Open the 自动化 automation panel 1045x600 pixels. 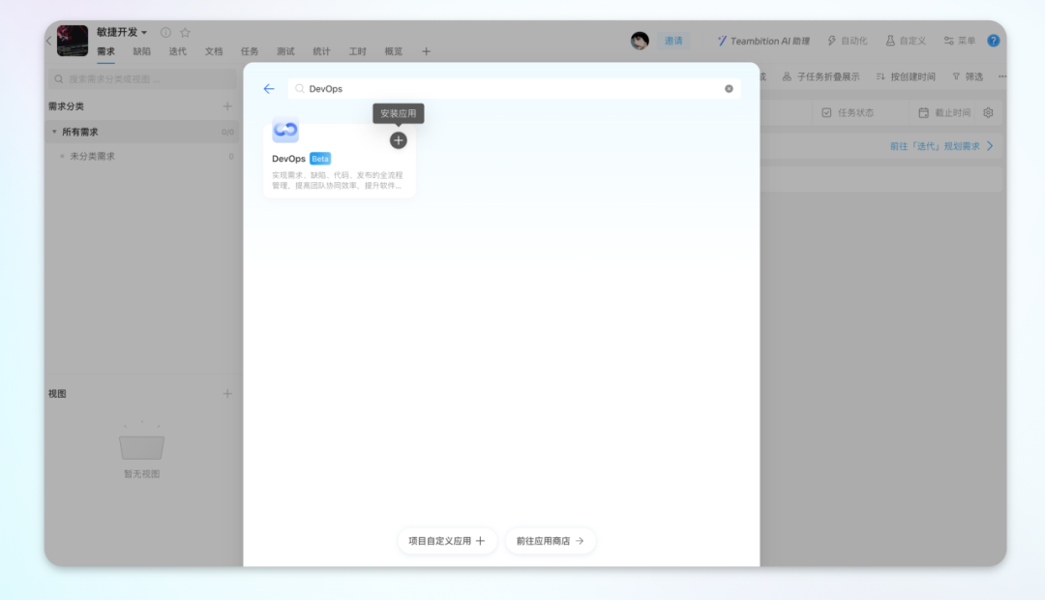(848, 41)
